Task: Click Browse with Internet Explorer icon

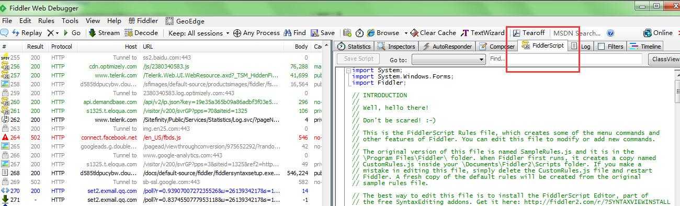Action: pos(370,33)
